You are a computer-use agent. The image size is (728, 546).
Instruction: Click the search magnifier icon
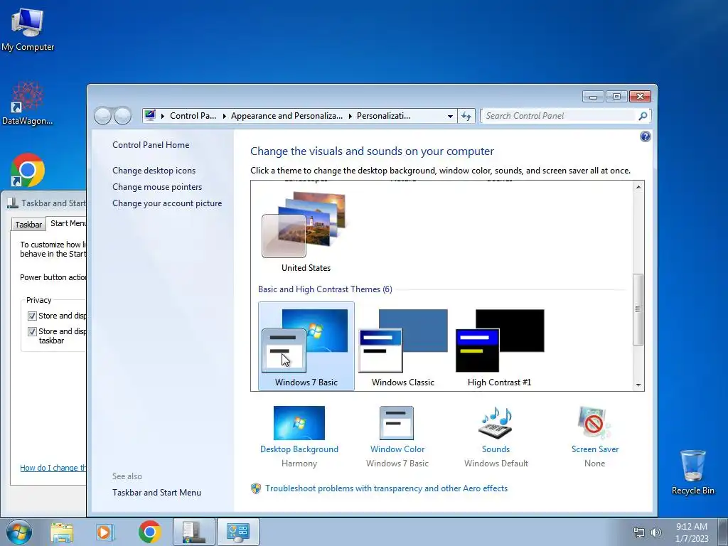point(643,116)
